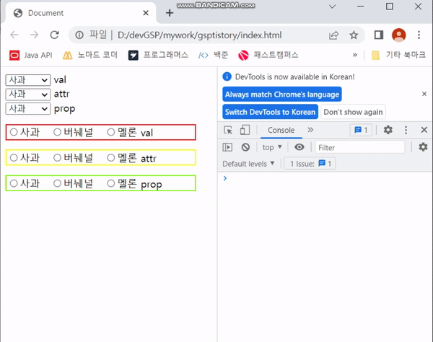Select 버눼널 radio in the yellow attr box
The image size is (433, 342).
57,158
